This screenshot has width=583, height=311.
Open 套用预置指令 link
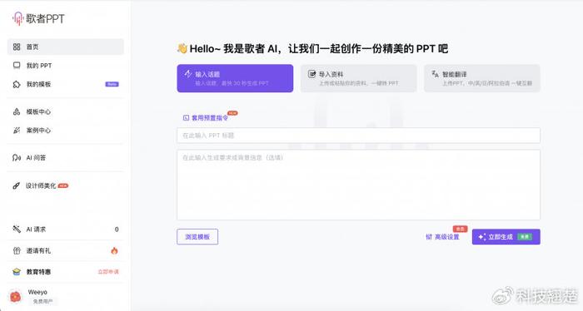[206, 117]
